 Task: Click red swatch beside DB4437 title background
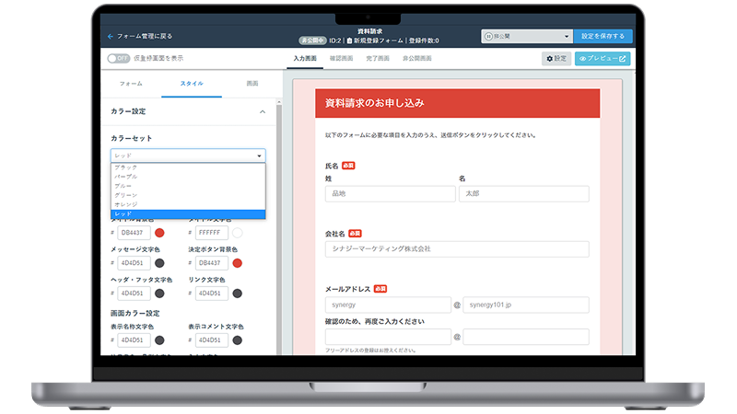(159, 233)
